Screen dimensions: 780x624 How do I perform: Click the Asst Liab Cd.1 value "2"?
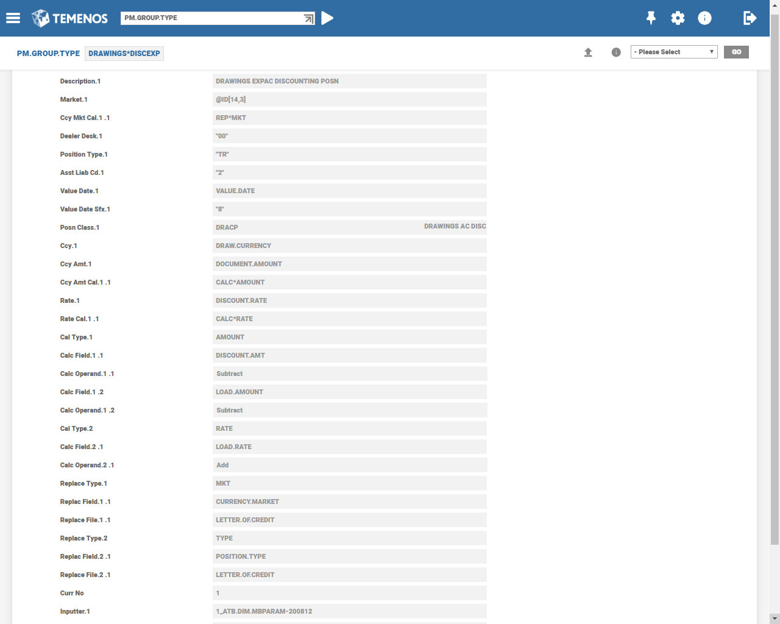(350, 172)
